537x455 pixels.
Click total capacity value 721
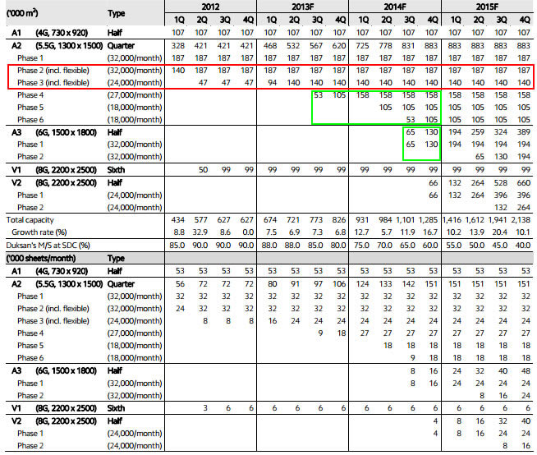click(x=293, y=220)
